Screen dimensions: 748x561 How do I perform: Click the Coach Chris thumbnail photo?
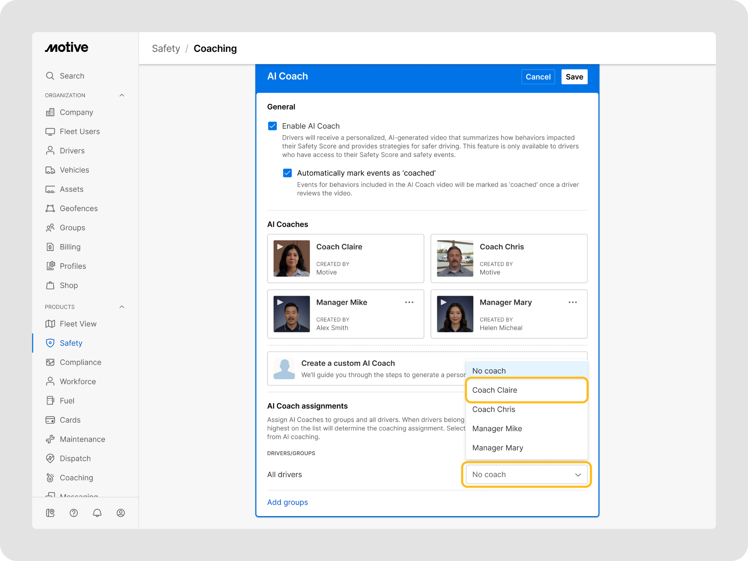(x=455, y=258)
